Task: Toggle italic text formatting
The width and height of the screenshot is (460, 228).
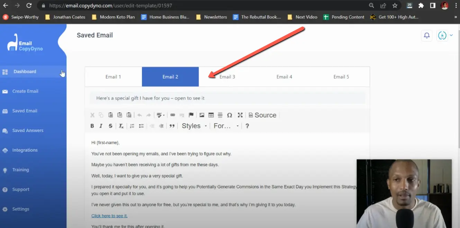Action: (x=100, y=126)
